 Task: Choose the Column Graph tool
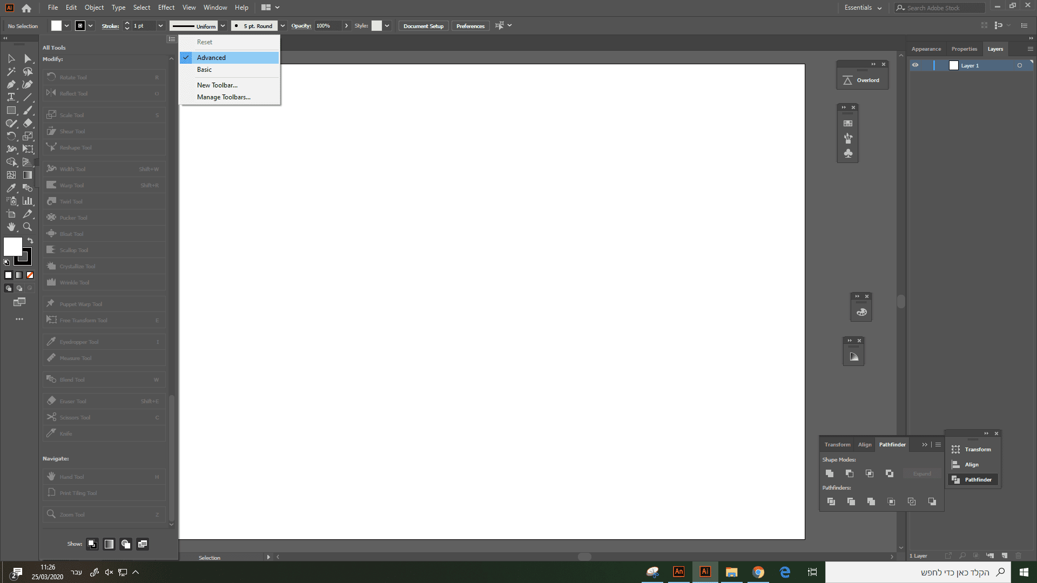pos(28,201)
